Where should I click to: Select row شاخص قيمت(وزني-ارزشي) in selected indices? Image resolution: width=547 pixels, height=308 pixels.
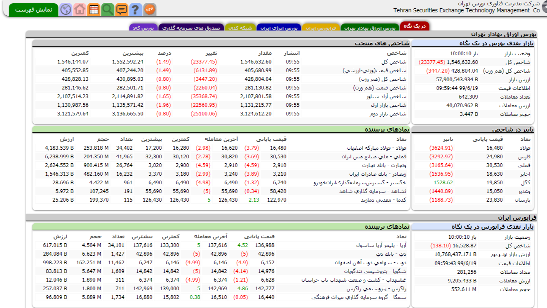(221, 71)
